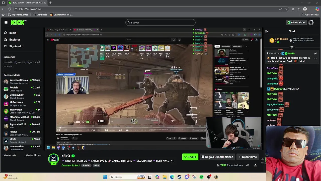
Task: Click EzeDavies username in chat
Action: click(x=272, y=110)
